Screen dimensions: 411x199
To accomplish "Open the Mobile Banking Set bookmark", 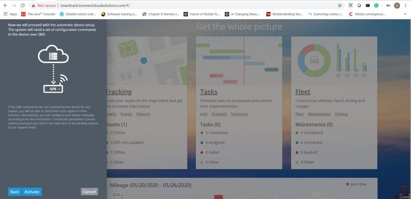I will pyautogui.click(x=284, y=14).
